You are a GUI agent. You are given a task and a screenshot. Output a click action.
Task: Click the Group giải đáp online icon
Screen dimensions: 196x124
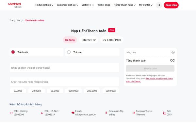point(106,113)
